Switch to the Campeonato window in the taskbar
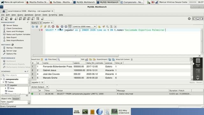The height and width of the screenshot is (115, 204). [132, 2]
